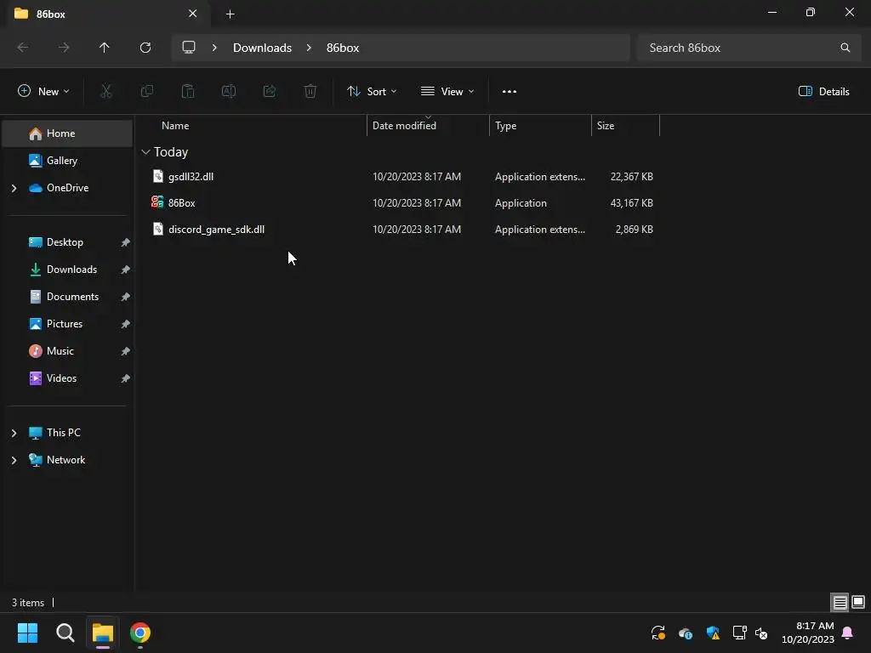
Task: Click the OneDrive cloud tray icon
Action: coord(686,633)
